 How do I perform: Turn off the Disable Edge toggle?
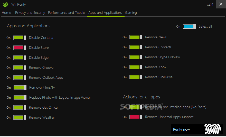tap(20, 58)
